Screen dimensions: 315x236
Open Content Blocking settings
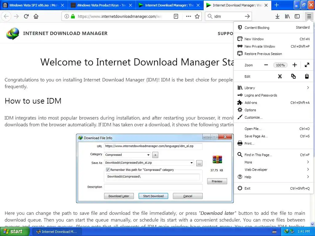273,27
